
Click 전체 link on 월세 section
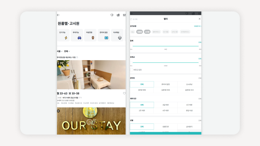[200, 42]
